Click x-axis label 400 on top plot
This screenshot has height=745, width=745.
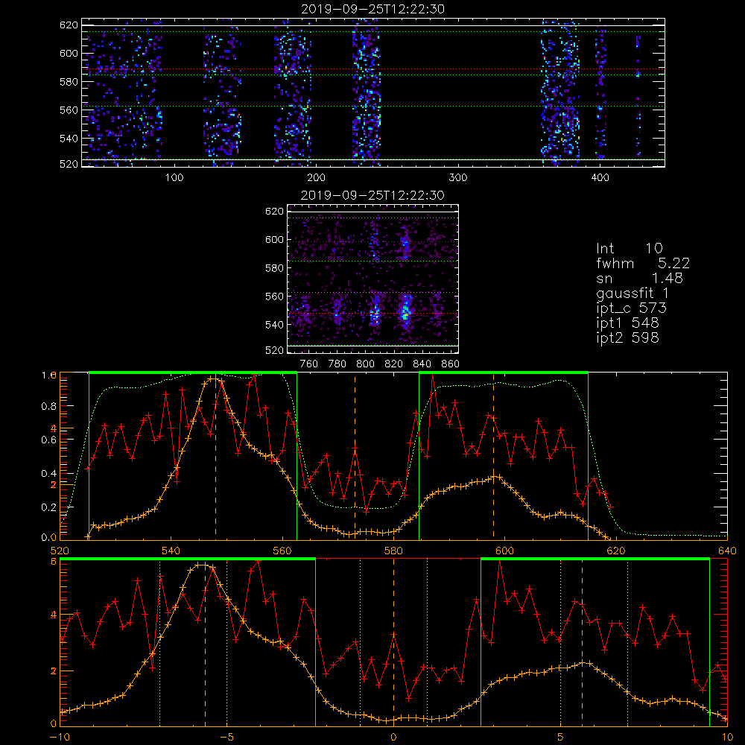600,178
